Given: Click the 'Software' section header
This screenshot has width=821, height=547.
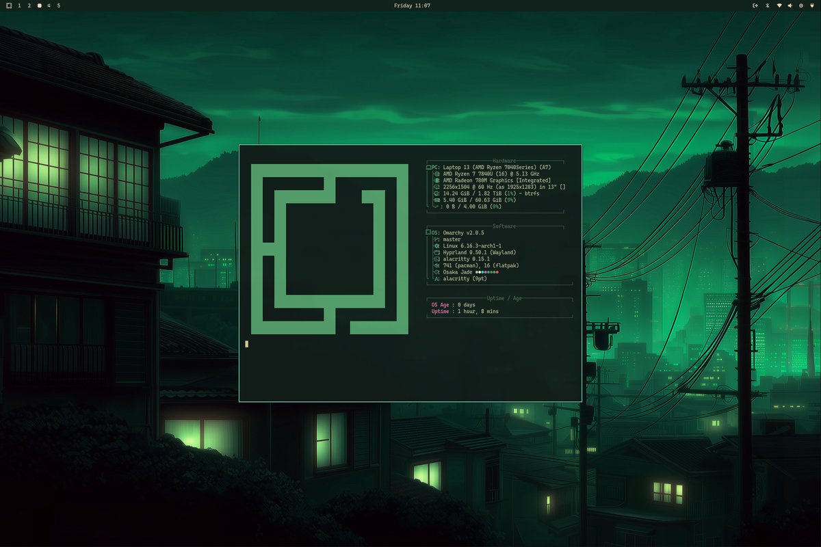Looking at the screenshot, I should (x=504, y=226).
